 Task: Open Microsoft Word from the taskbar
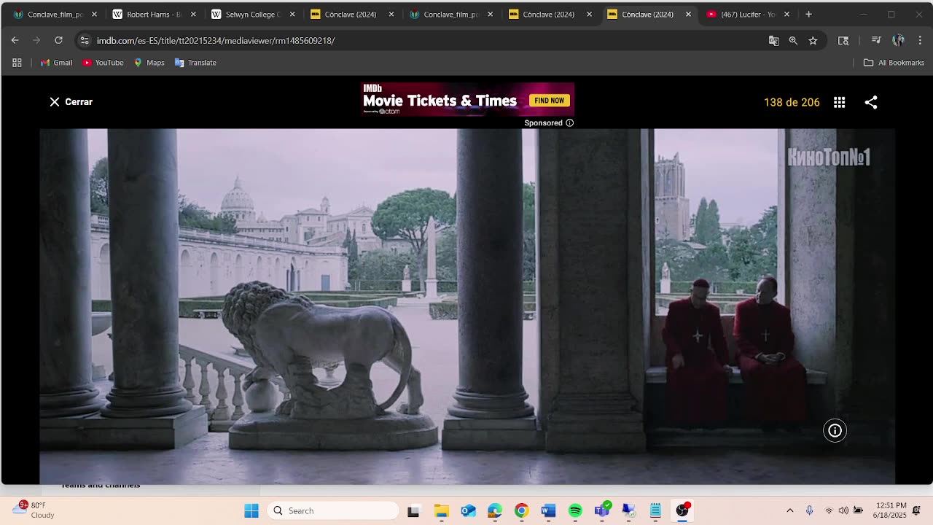point(549,511)
